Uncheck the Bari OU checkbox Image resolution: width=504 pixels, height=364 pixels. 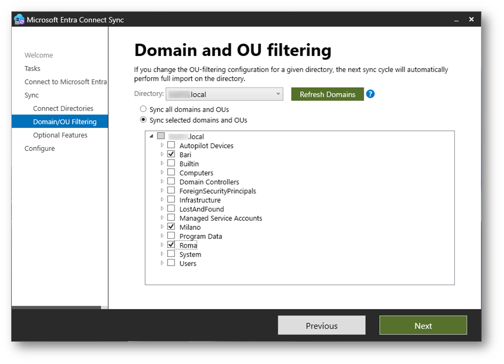click(171, 153)
